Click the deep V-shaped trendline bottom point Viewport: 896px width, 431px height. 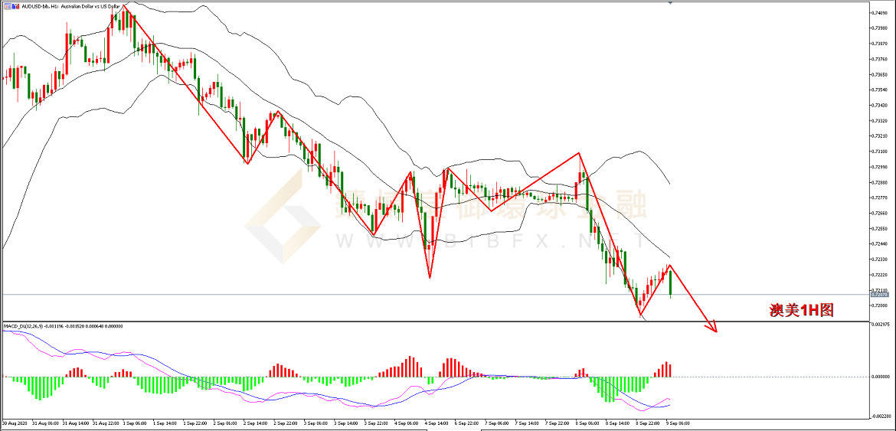[x=430, y=277]
